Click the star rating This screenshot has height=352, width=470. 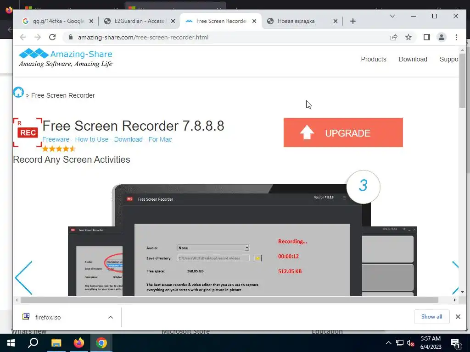pos(59,149)
